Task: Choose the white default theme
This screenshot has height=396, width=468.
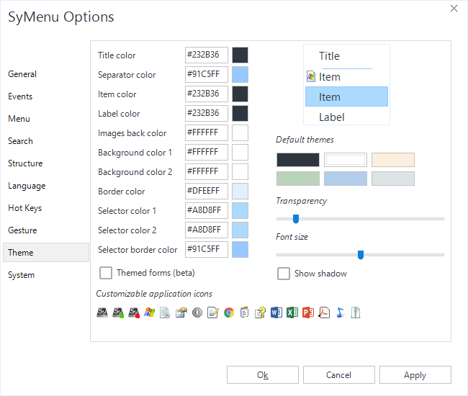Action: 346,160
